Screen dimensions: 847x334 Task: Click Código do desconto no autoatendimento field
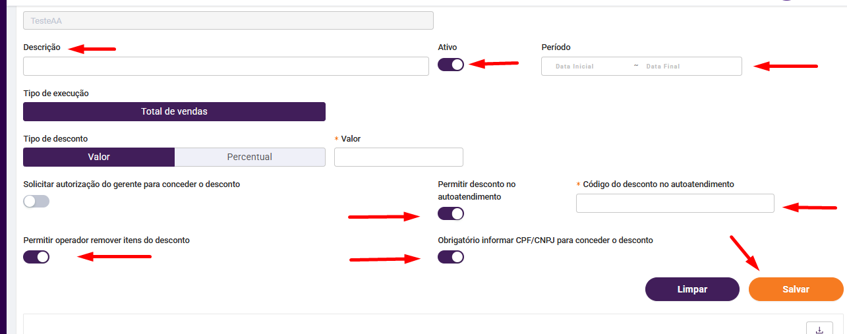coord(675,204)
